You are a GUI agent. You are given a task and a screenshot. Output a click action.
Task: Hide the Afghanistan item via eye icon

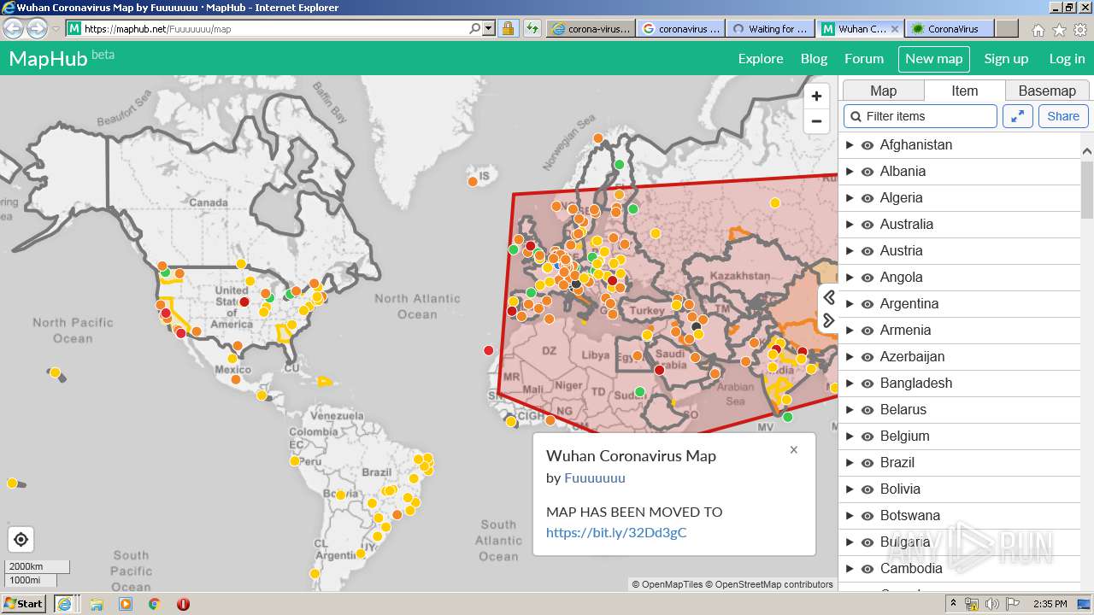(868, 145)
